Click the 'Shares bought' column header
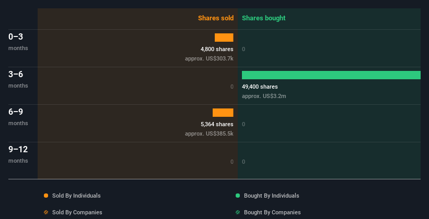Viewport: 429px width, 219px height. point(263,18)
